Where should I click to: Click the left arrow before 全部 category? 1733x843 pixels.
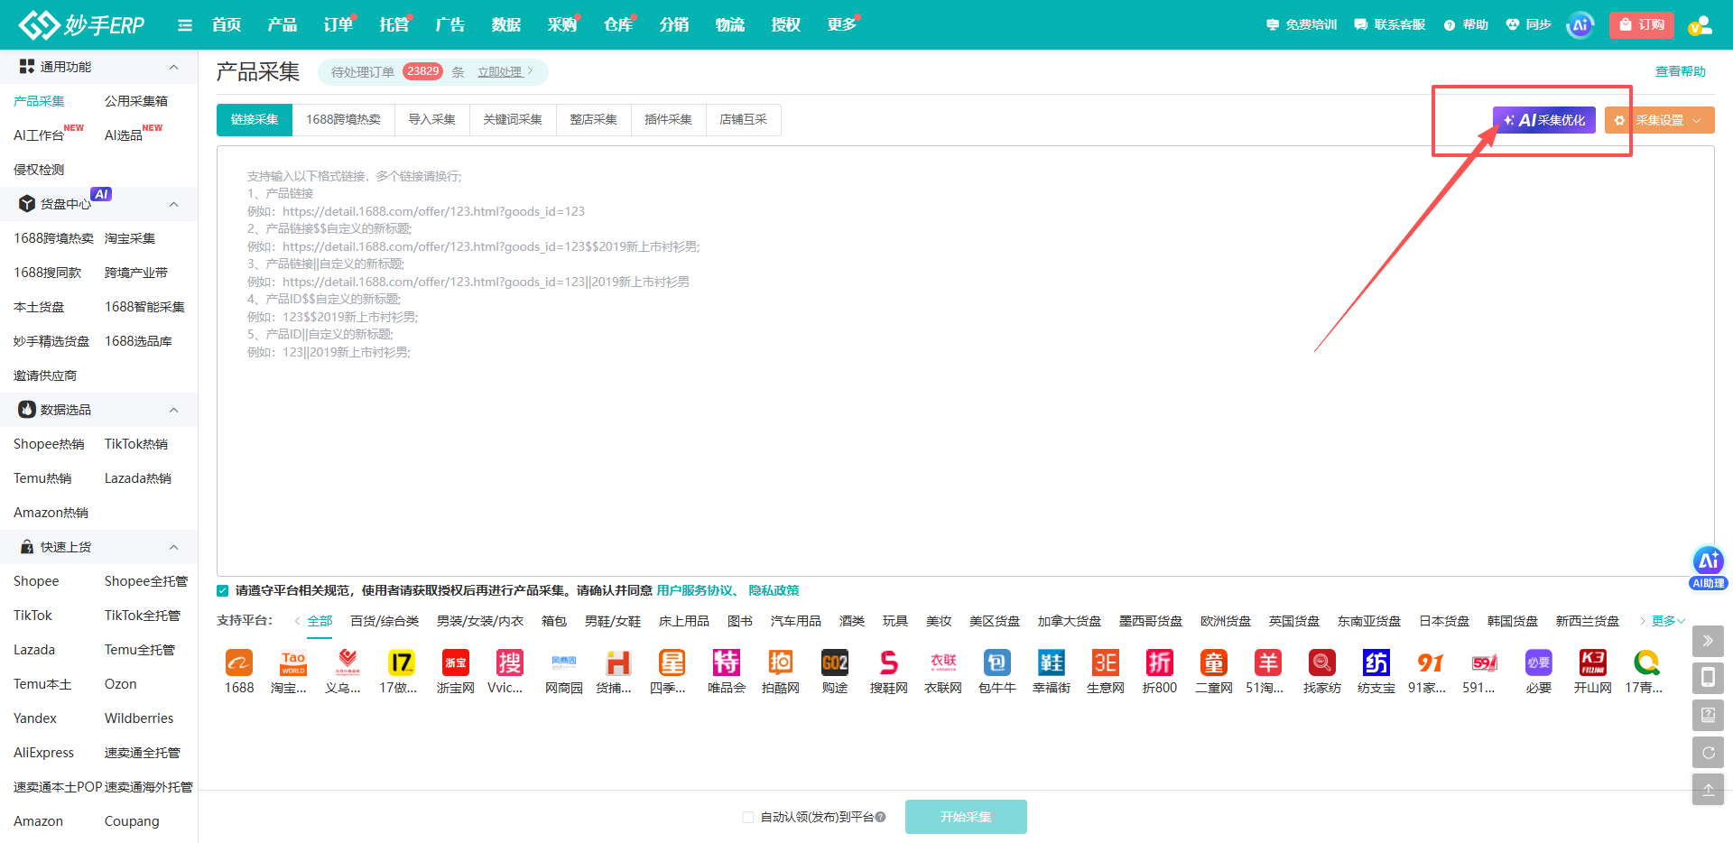(x=297, y=621)
